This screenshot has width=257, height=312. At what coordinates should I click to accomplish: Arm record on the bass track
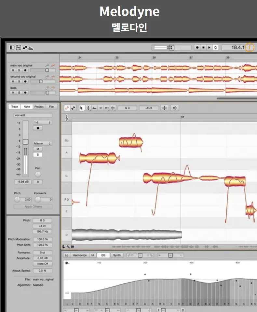(x=25, y=93)
